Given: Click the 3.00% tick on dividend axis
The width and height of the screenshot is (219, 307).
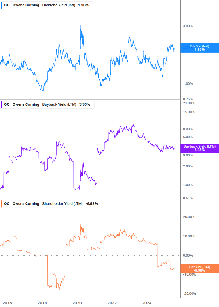Looking at the screenshot, I should (x=188, y=26).
